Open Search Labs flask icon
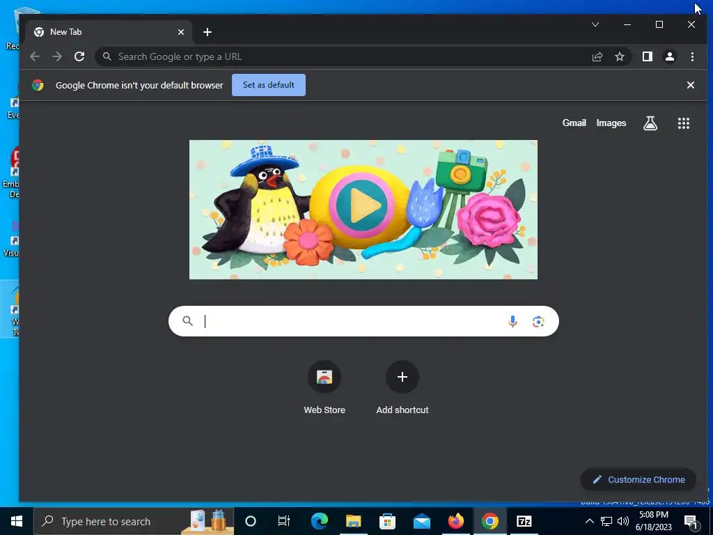This screenshot has width=713, height=535. coord(650,123)
